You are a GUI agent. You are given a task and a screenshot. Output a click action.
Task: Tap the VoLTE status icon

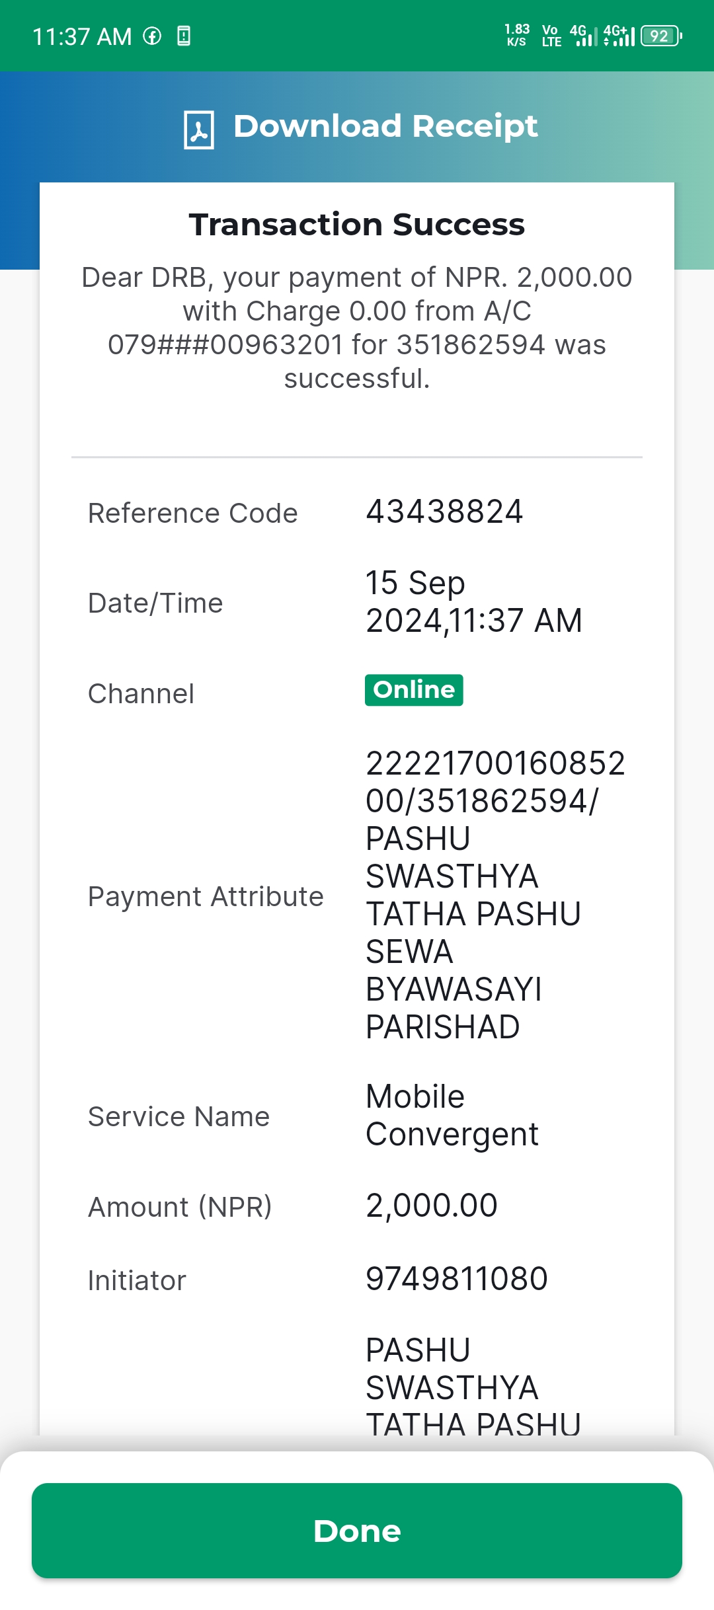pyautogui.click(x=551, y=36)
